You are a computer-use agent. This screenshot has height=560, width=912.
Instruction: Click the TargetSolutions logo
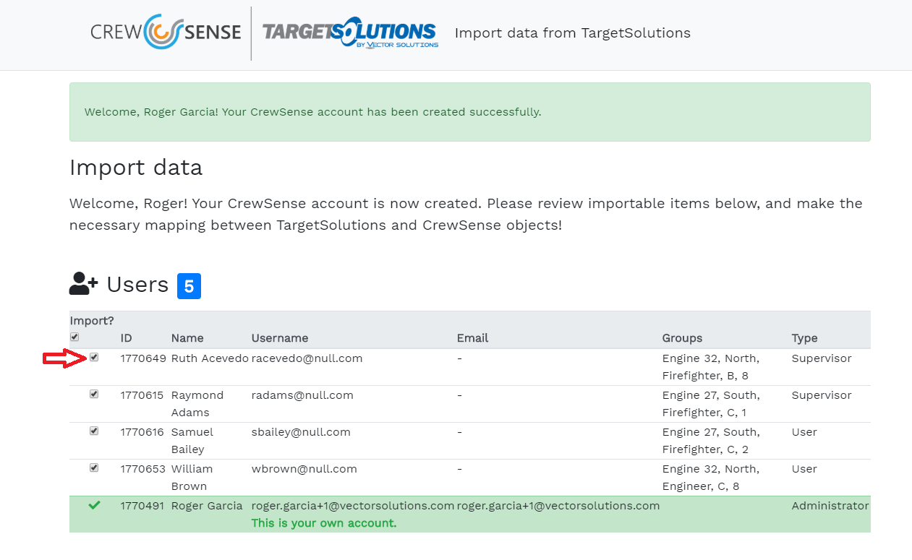point(350,33)
